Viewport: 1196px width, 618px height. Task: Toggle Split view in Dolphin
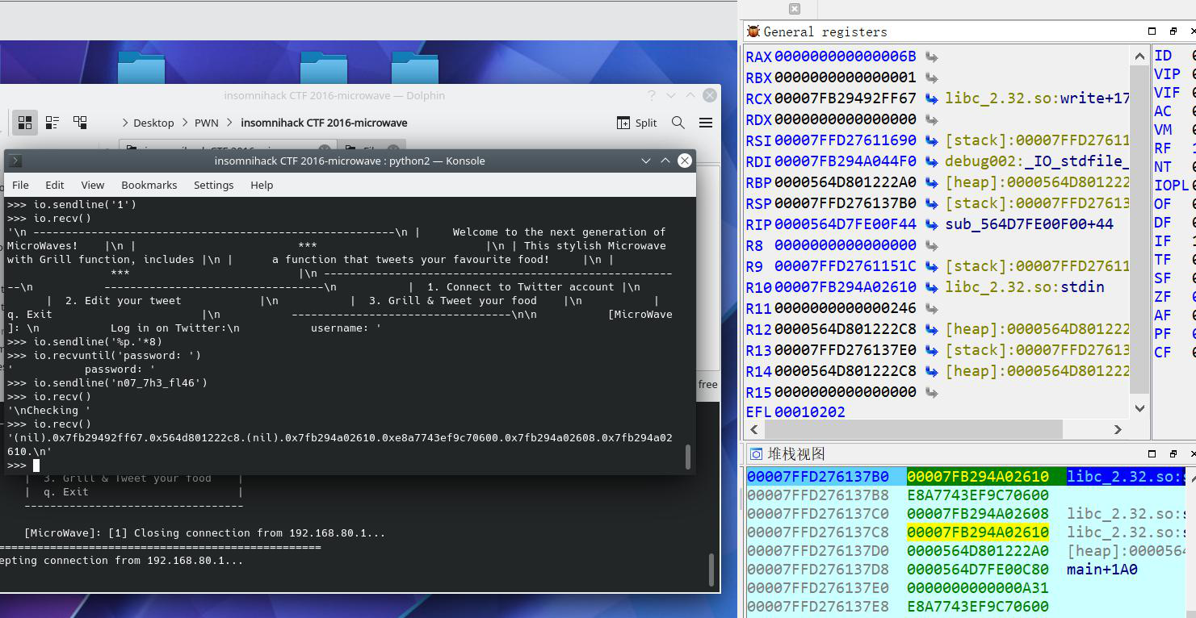(x=636, y=123)
